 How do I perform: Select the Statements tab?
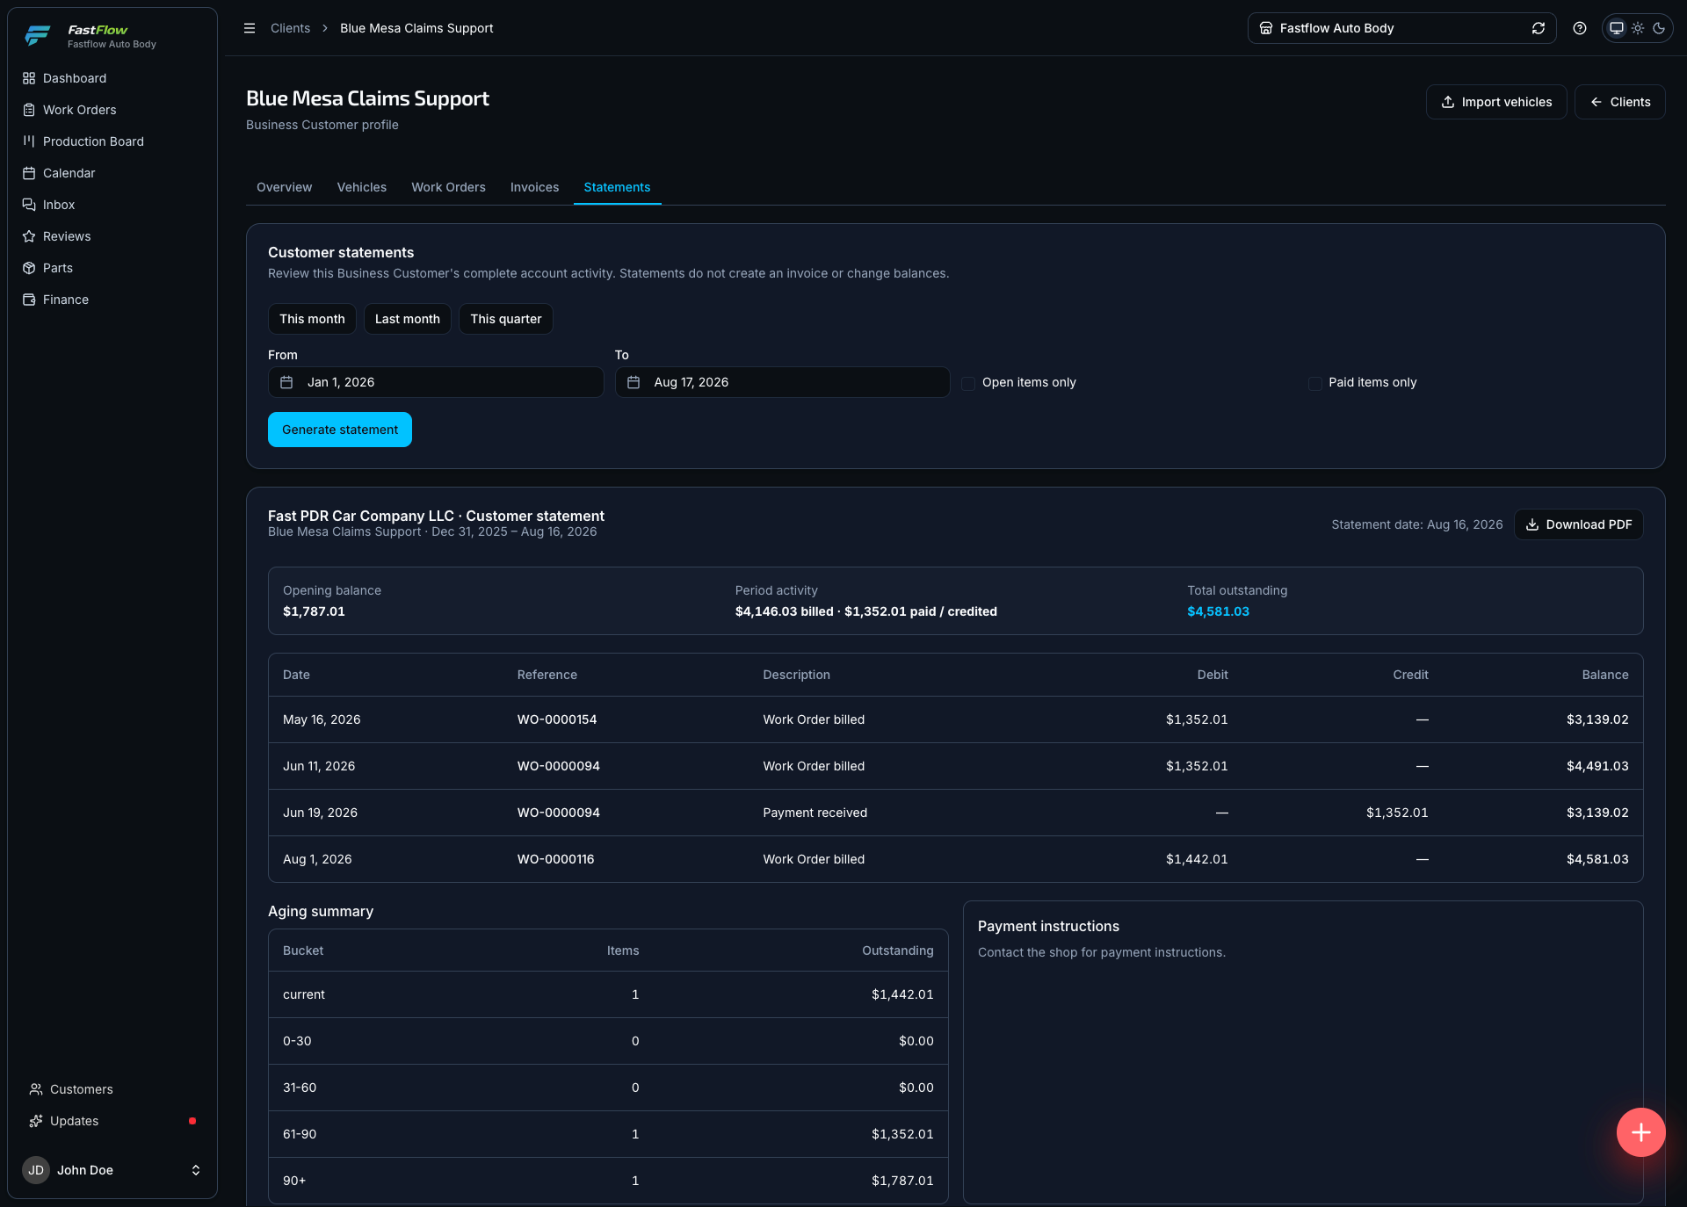point(617,187)
